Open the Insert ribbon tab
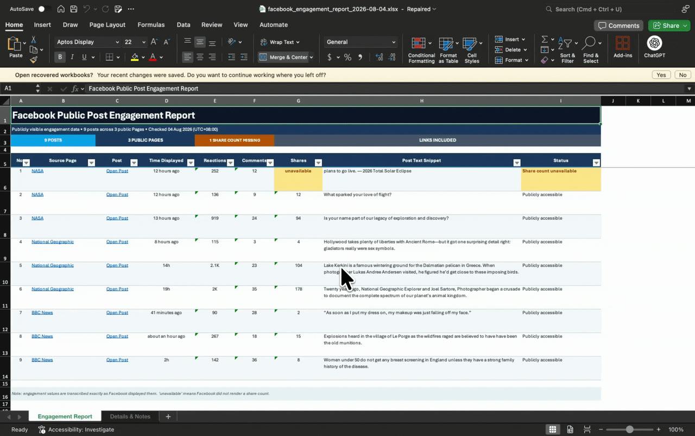This screenshot has width=695, height=436. point(42,25)
